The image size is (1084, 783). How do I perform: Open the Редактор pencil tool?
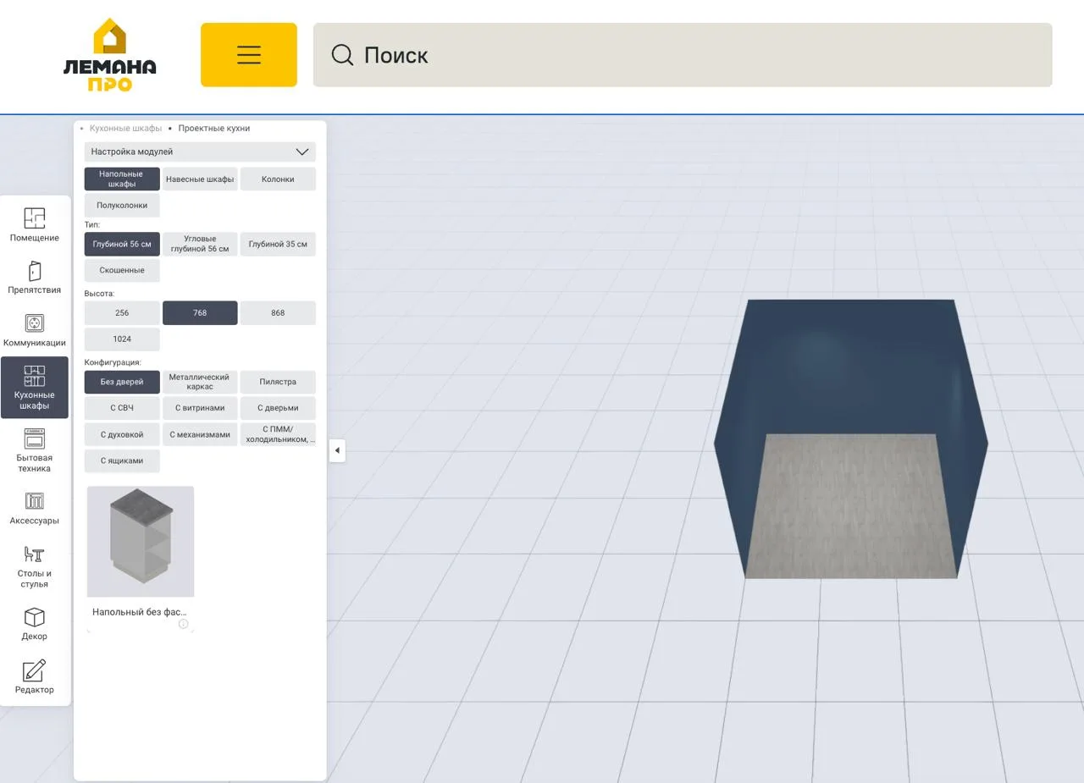(x=35, y=676)
